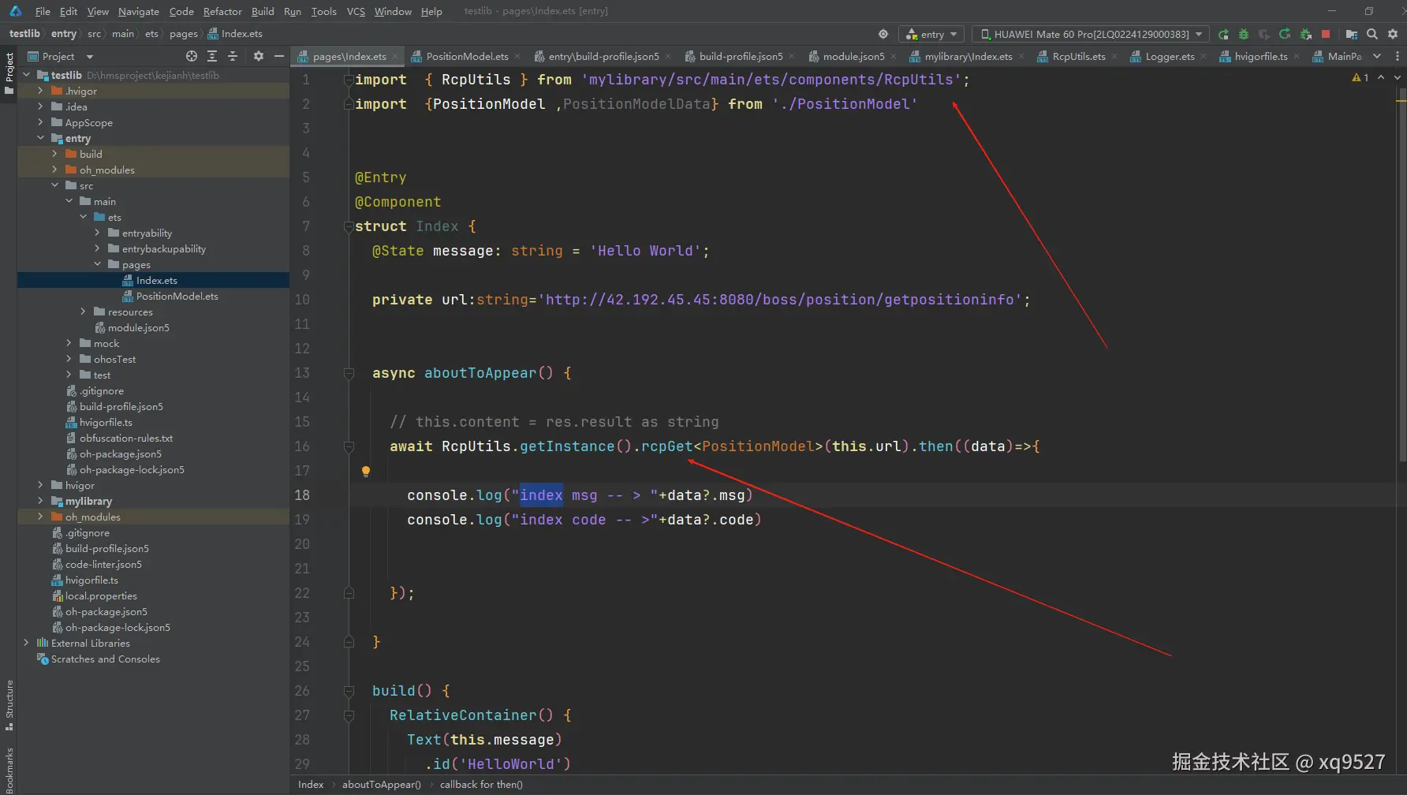1407x795 pixels.
Task: Expand the resources folder
Action: point(83,312)
